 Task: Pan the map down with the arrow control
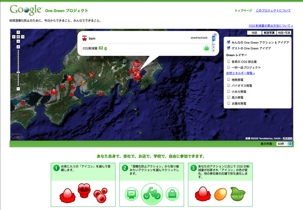(x=18, y=41)
